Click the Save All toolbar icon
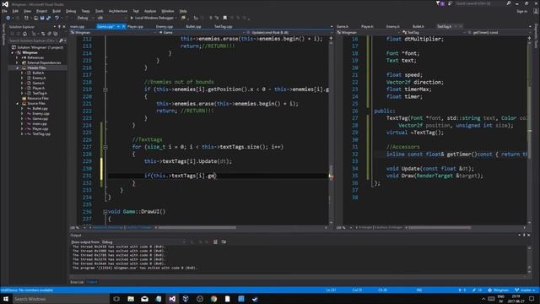 49,18
